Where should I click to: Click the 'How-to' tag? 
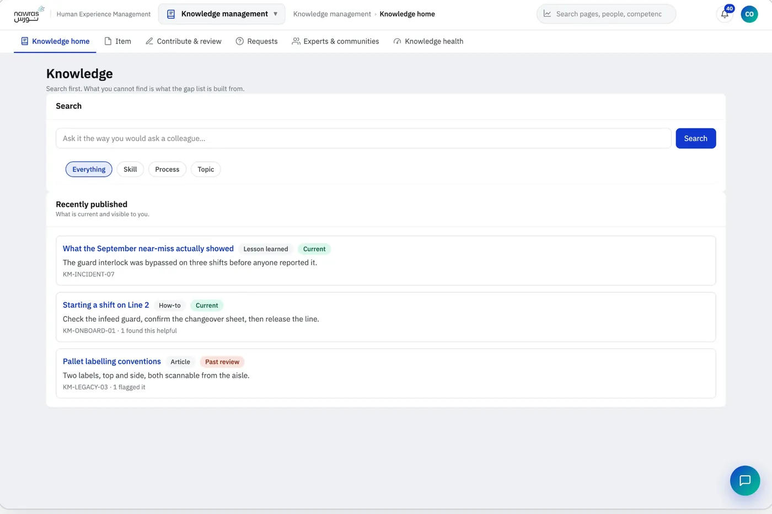170,306
